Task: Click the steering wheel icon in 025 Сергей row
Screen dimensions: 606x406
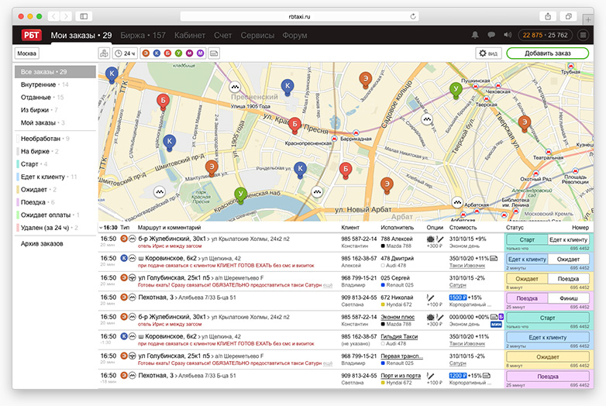Action: pyautogui.click(x=132, y=277)
